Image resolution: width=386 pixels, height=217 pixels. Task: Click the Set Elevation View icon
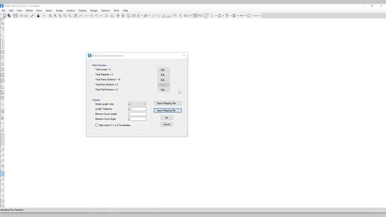click(96, 16)
